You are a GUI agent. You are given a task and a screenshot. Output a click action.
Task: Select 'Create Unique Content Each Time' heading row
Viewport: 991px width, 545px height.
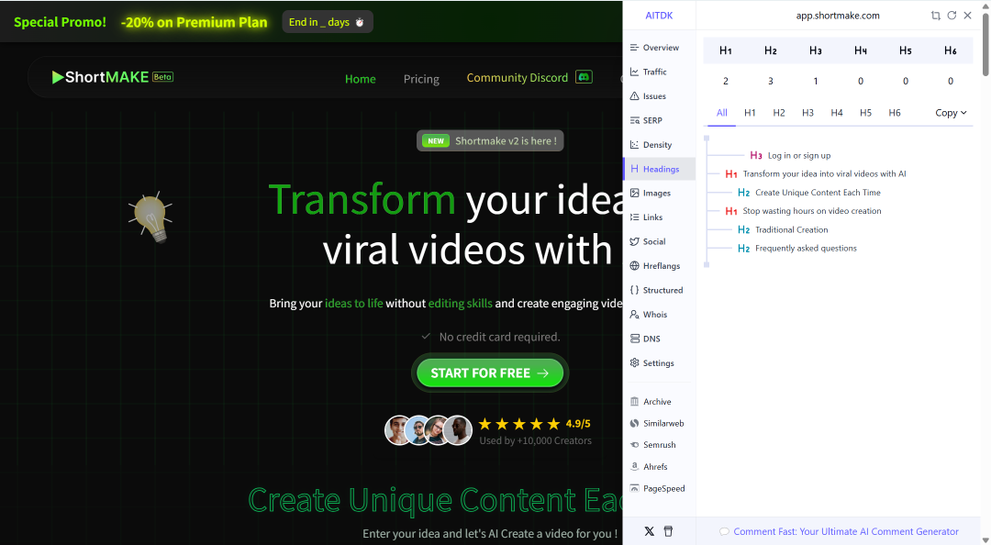(x=809, y=192)
